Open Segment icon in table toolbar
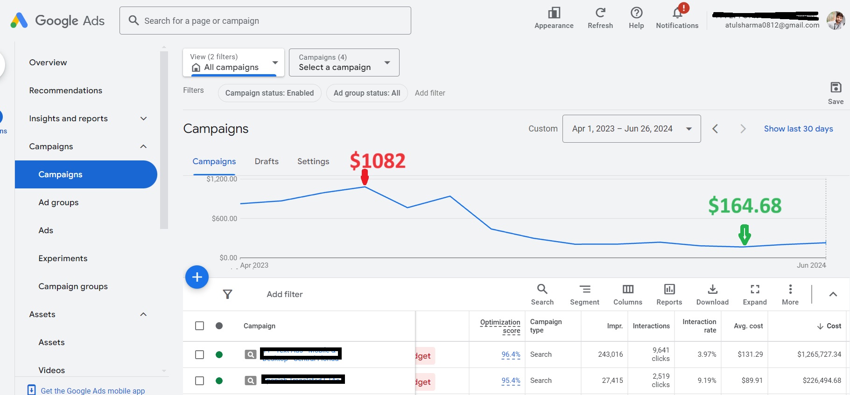850x395 pixels. [584, 290]
